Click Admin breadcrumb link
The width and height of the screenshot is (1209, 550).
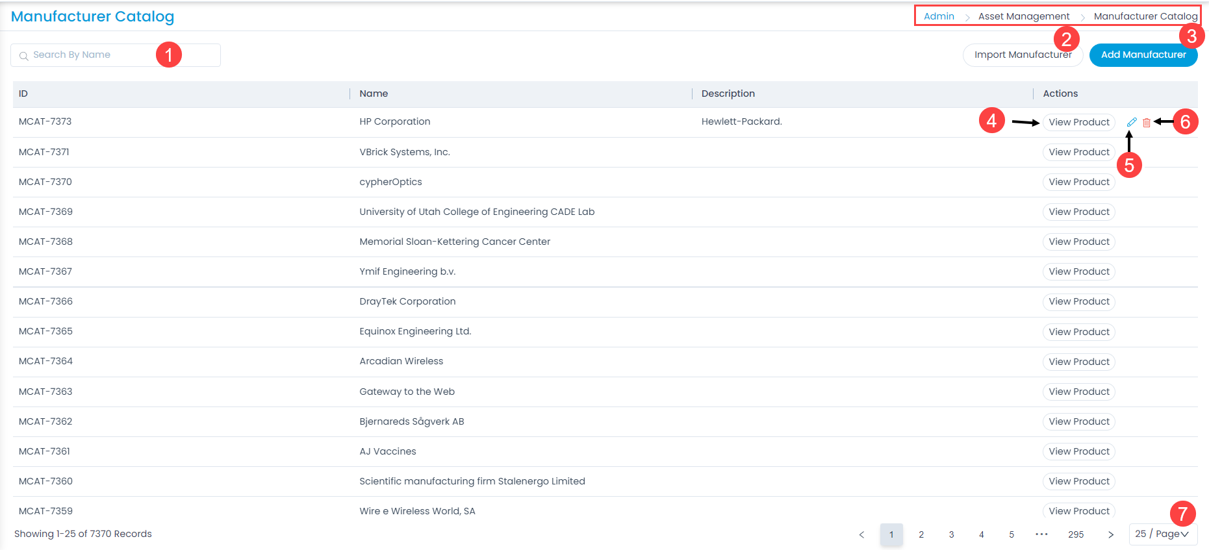[939, 16]
